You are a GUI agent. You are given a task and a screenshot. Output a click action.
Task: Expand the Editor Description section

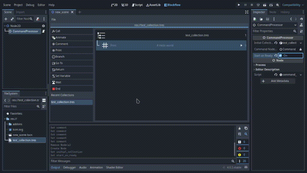click(x=267, y=69)
